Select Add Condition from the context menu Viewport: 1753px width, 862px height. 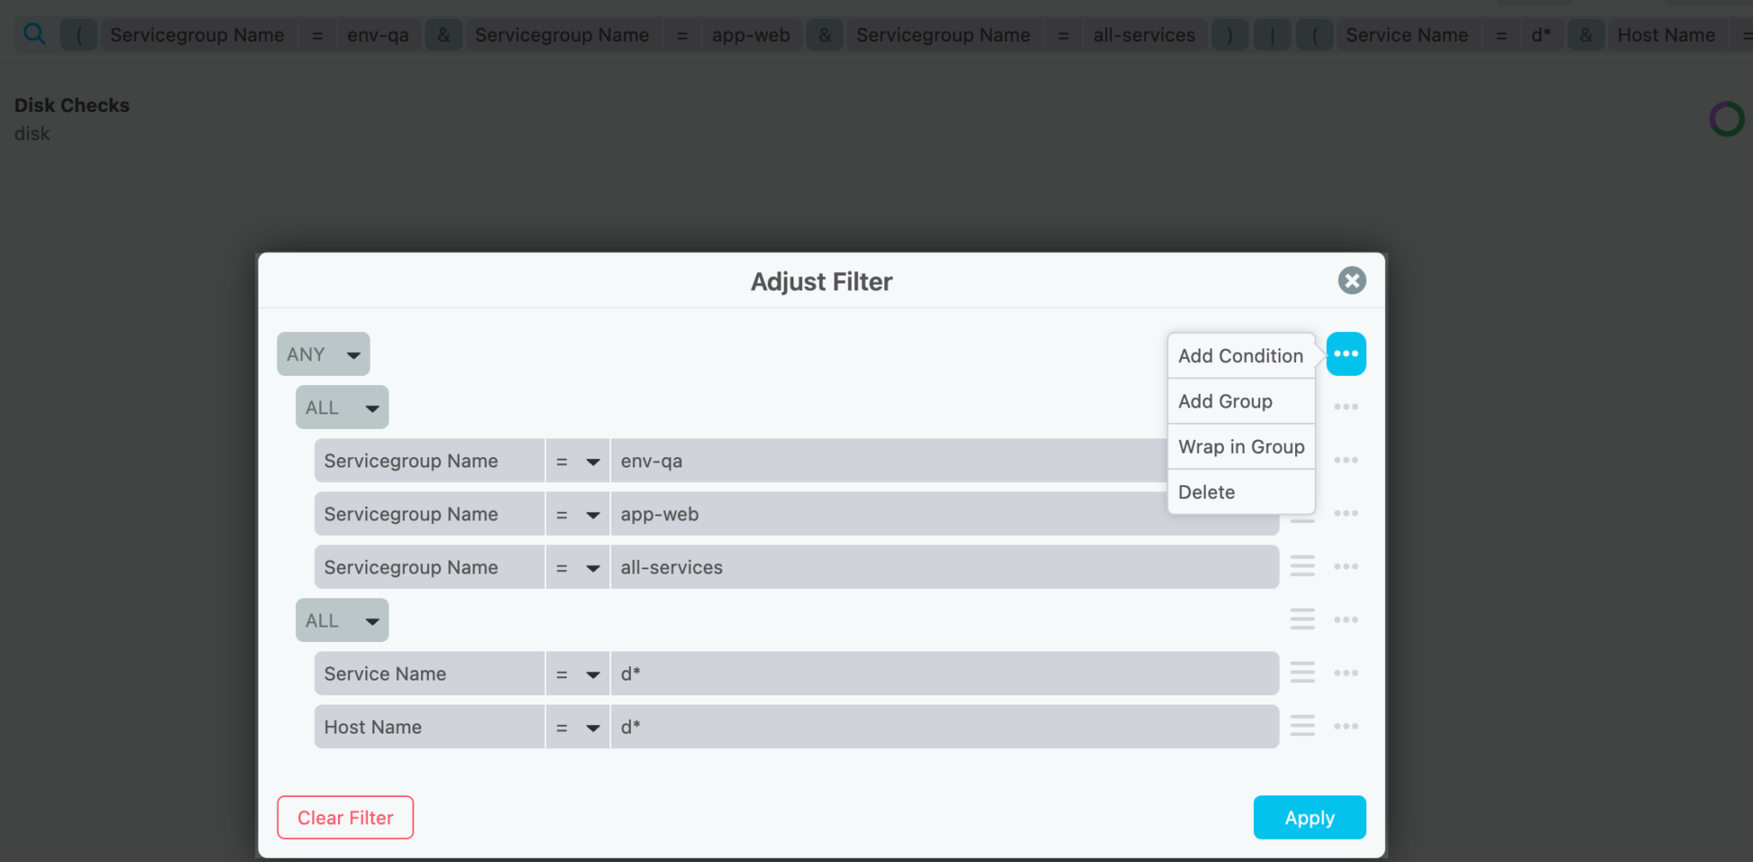(1240, 355)
